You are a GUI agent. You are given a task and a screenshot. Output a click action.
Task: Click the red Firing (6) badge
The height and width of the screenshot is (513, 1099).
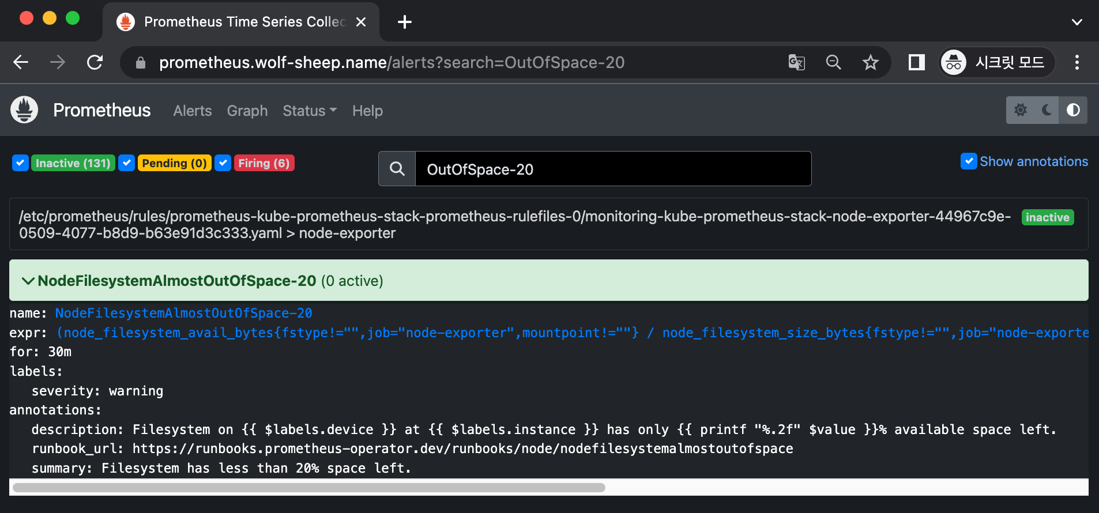(264, 163)
